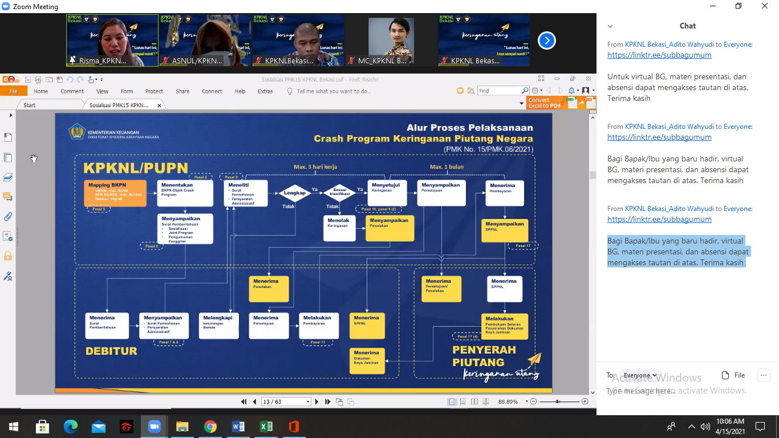Switch to the Start document tab
779x438 pixels.
[x=29, y=105]
